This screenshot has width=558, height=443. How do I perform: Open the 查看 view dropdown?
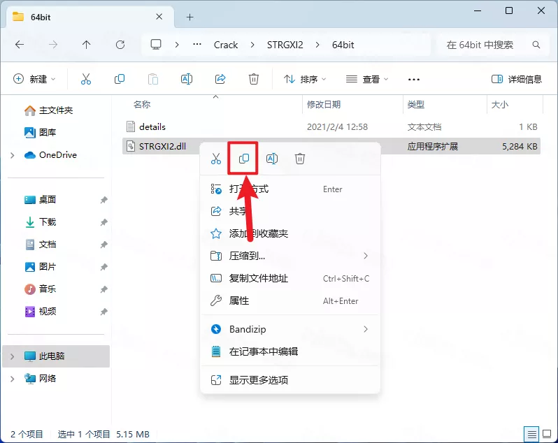coord(368,79)
